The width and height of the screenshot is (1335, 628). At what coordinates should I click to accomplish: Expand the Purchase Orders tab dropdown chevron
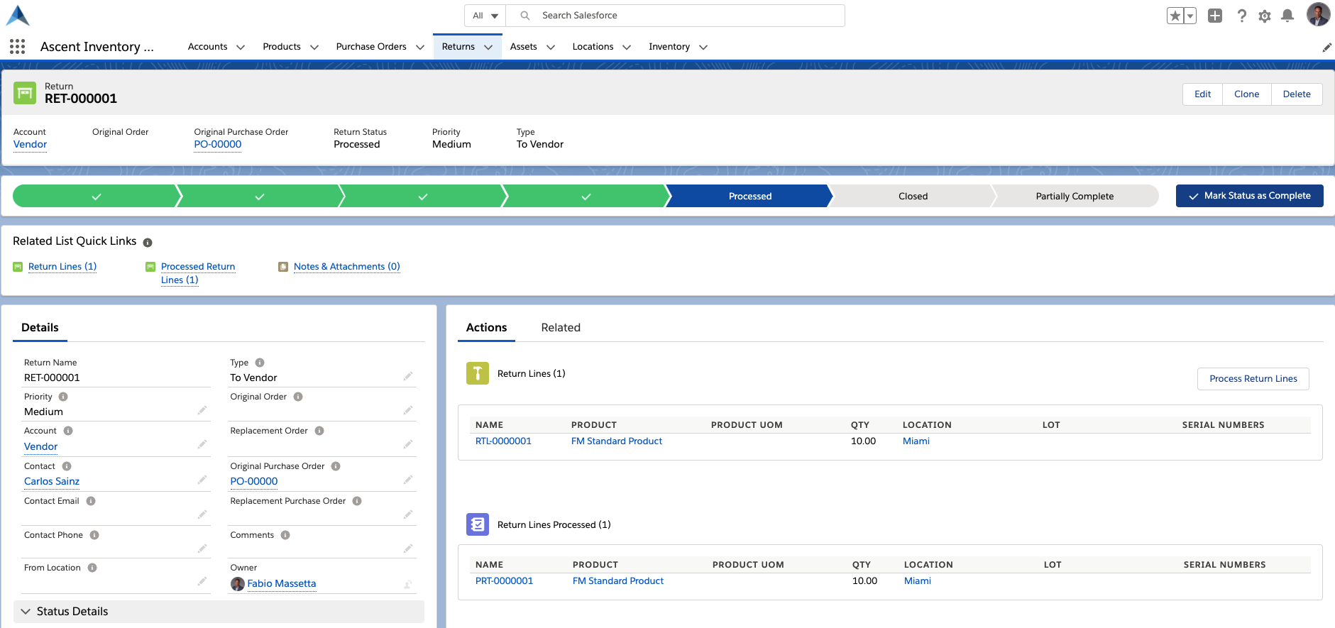[x=420, y=48]
